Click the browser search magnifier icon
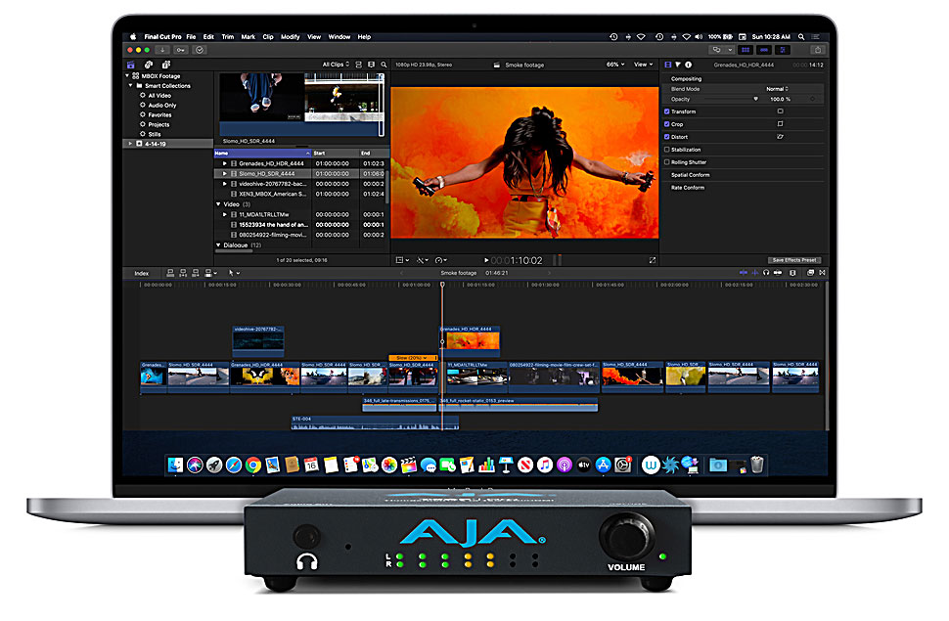Image resolution: width=949 pixels, height=621 pixels. coord(382,65)
